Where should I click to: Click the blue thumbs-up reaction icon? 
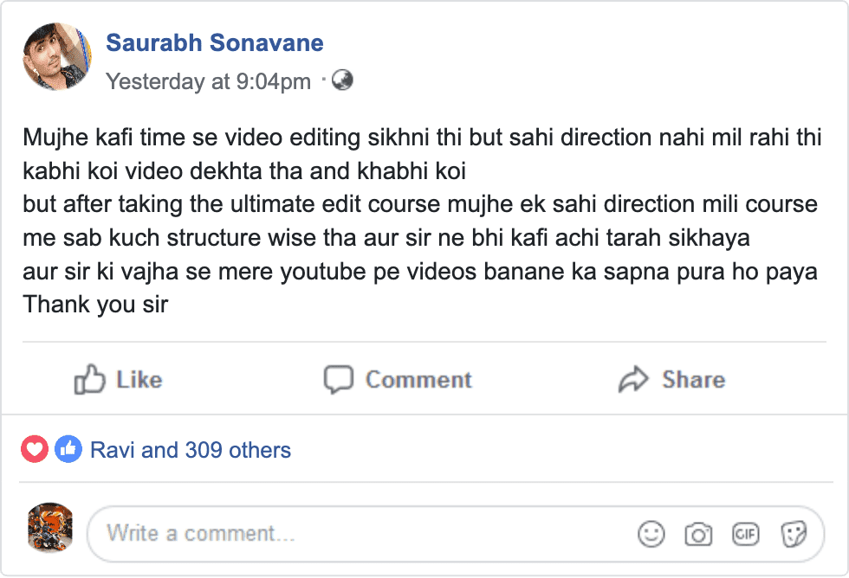click(68, 450)
